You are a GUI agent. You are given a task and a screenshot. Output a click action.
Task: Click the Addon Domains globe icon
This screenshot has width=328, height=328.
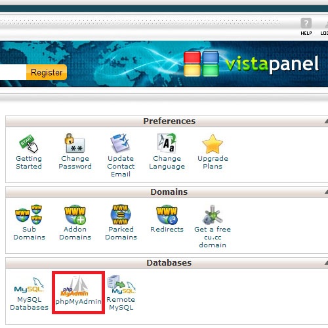(75, 215)
